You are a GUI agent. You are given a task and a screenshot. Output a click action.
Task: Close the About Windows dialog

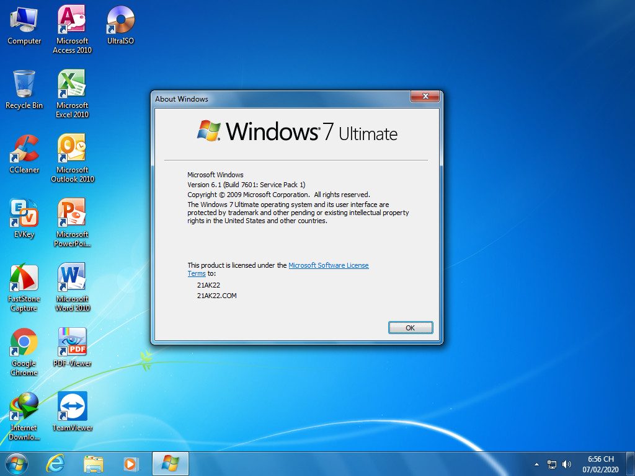click(x=425, y=96)
